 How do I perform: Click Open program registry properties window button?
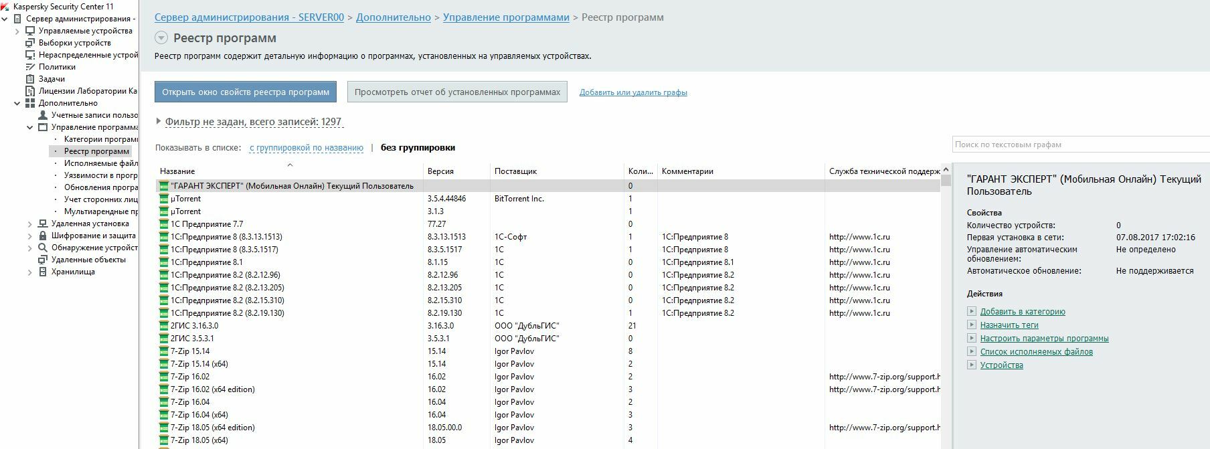pos(245,92)
